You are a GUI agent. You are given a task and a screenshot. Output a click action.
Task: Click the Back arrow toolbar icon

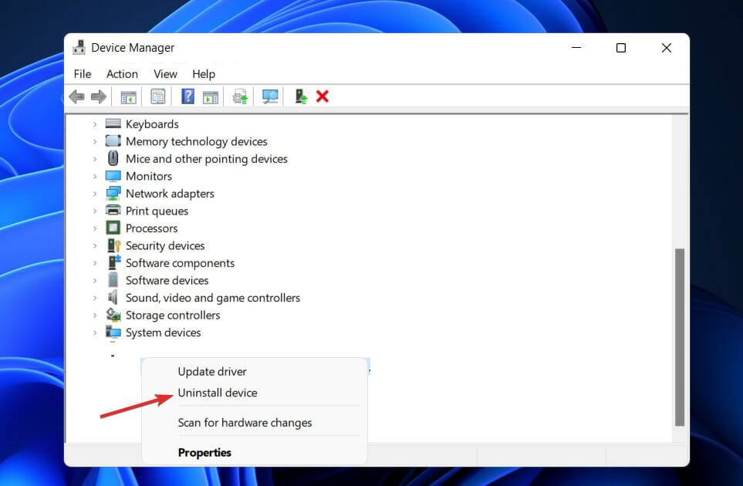pos(76,96)
